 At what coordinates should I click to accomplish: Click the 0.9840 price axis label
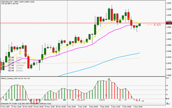tap(169, 69)
